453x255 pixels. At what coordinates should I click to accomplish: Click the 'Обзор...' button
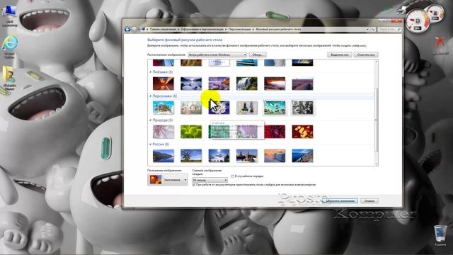pyautogui.click(x=258, y=55)
